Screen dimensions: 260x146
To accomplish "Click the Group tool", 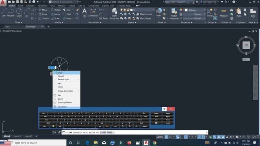I will pos(210,13).
